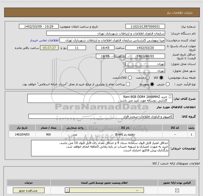Click the واحد شمارش column header
This screenshot has width=203, height=196.
tap(75, 128)
